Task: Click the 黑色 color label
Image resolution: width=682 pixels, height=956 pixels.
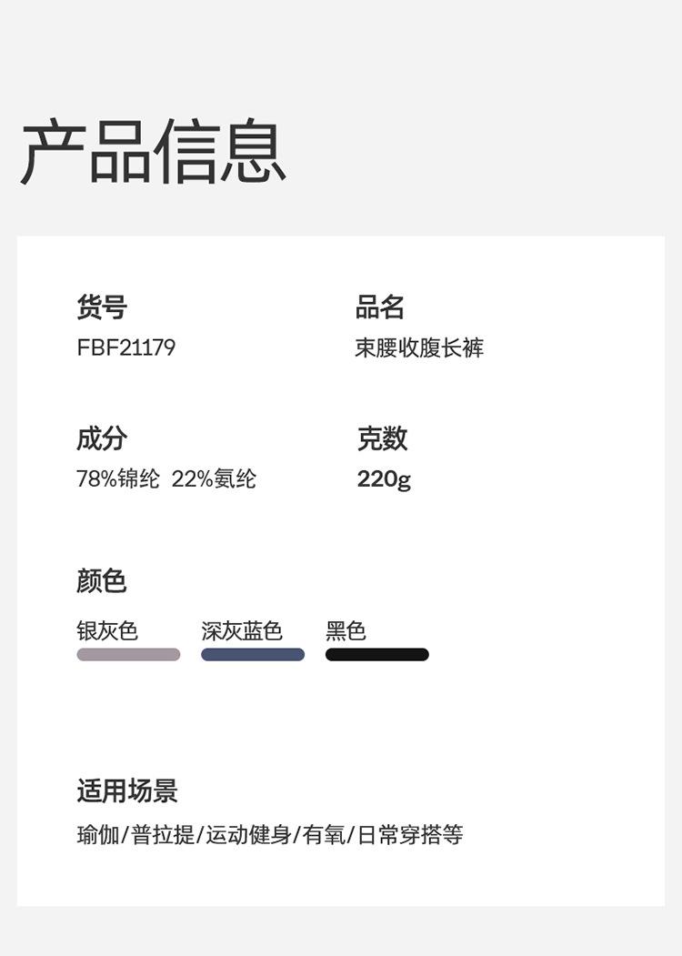Action: [x=346, y=630]
